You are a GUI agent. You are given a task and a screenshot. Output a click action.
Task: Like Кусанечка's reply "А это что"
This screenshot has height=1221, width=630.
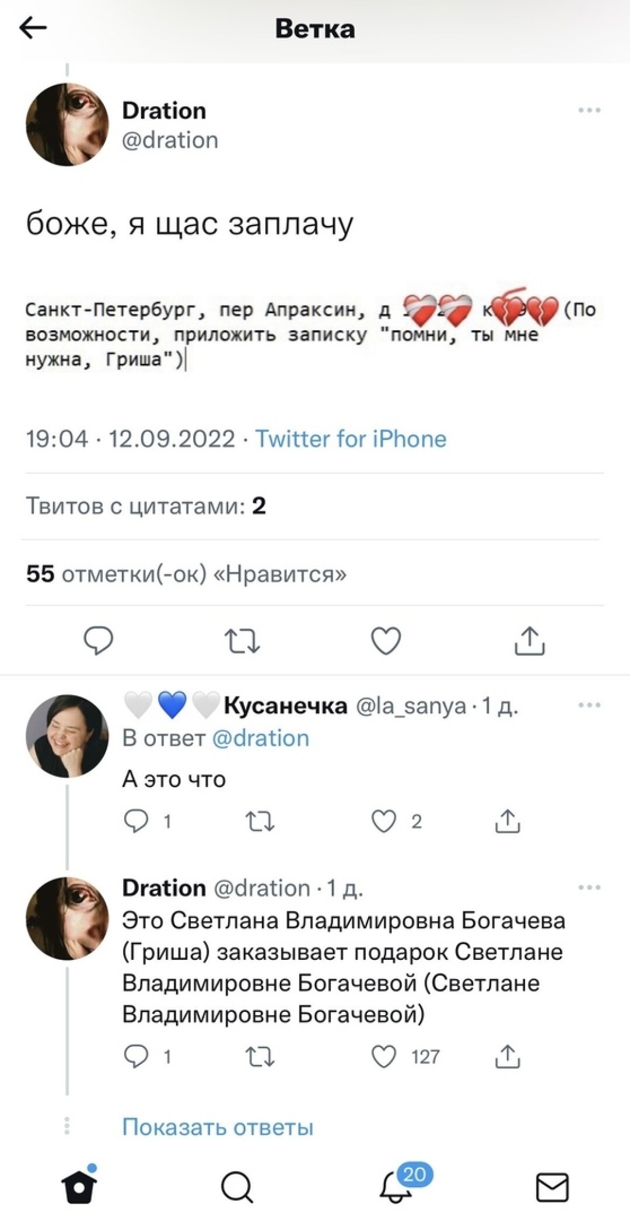pos(384,821)
